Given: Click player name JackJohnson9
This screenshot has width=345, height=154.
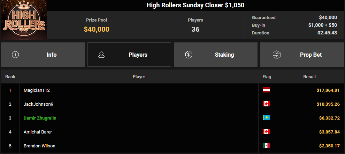Looking at the screenshot, I should (38, 104).
